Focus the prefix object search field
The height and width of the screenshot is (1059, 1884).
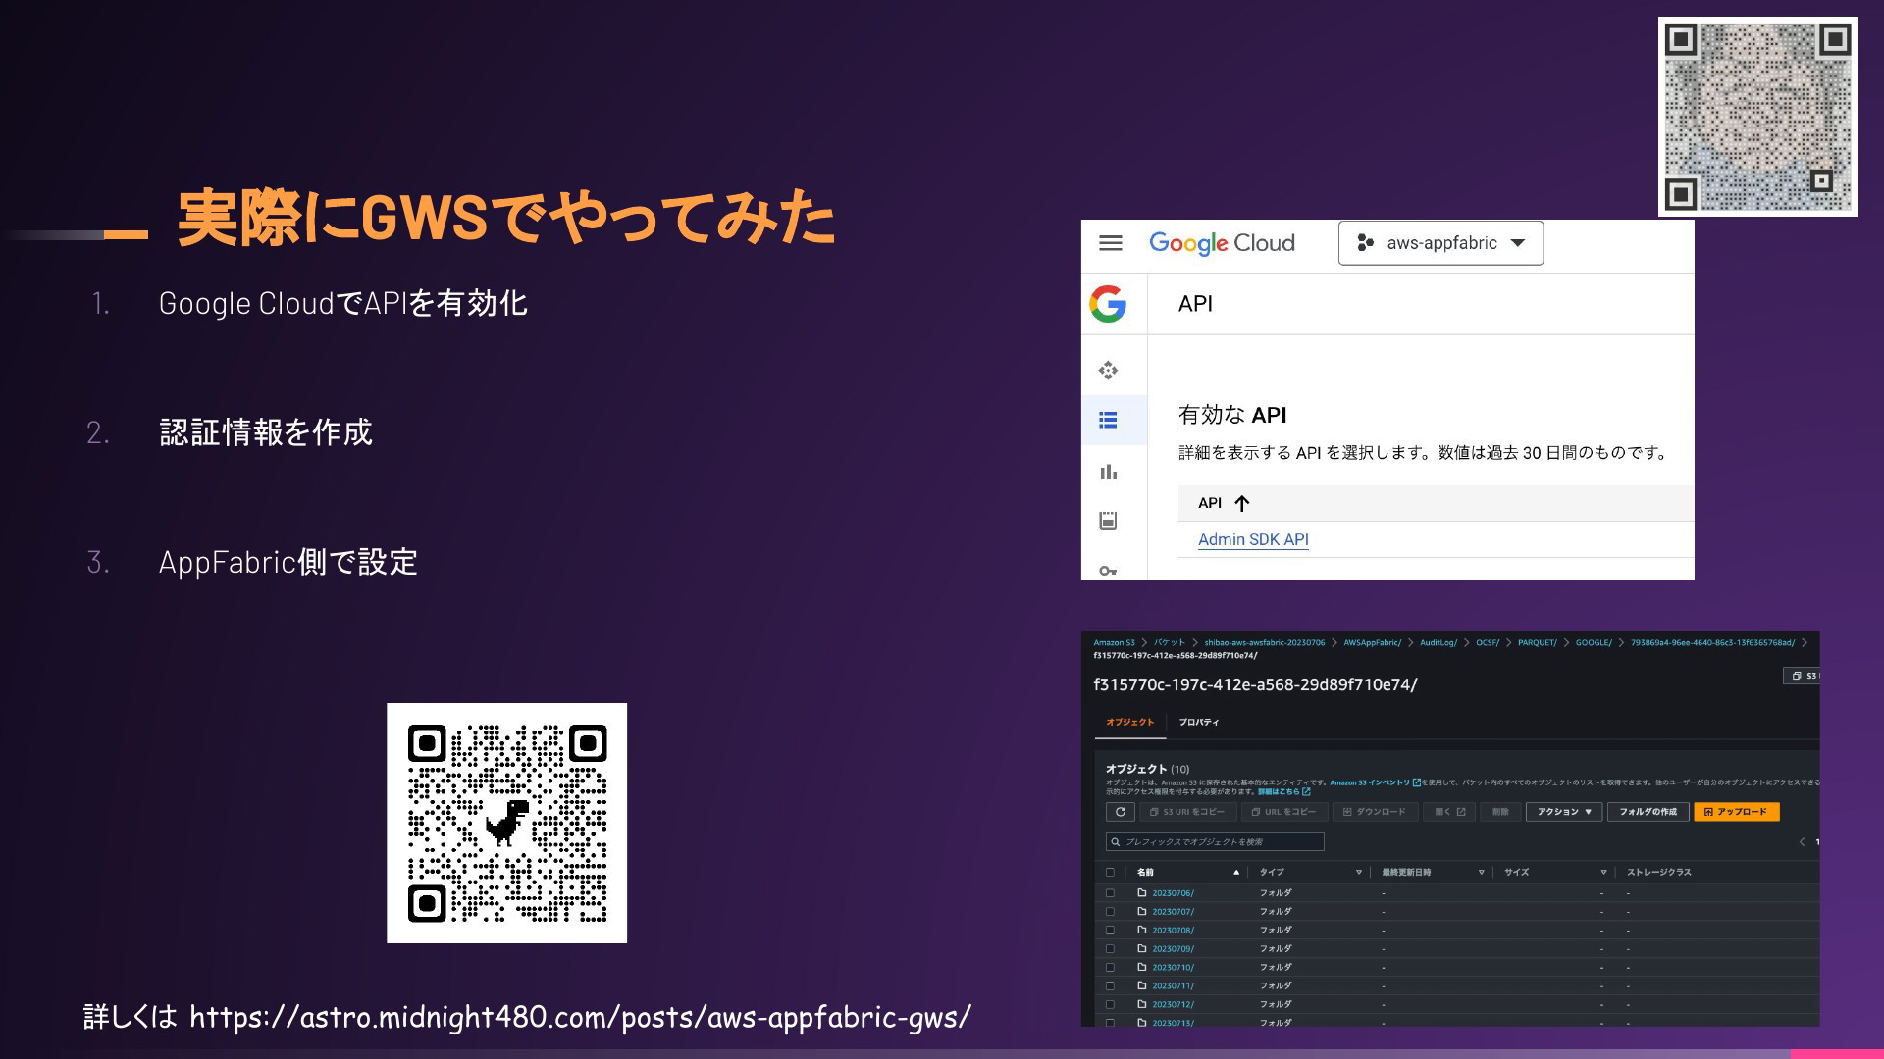[x=1215, y=842]
